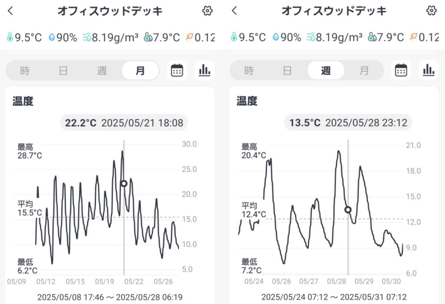Click the 22.2°C data point marker
Screen dimensions: 445x304
[x=124, y=184]
